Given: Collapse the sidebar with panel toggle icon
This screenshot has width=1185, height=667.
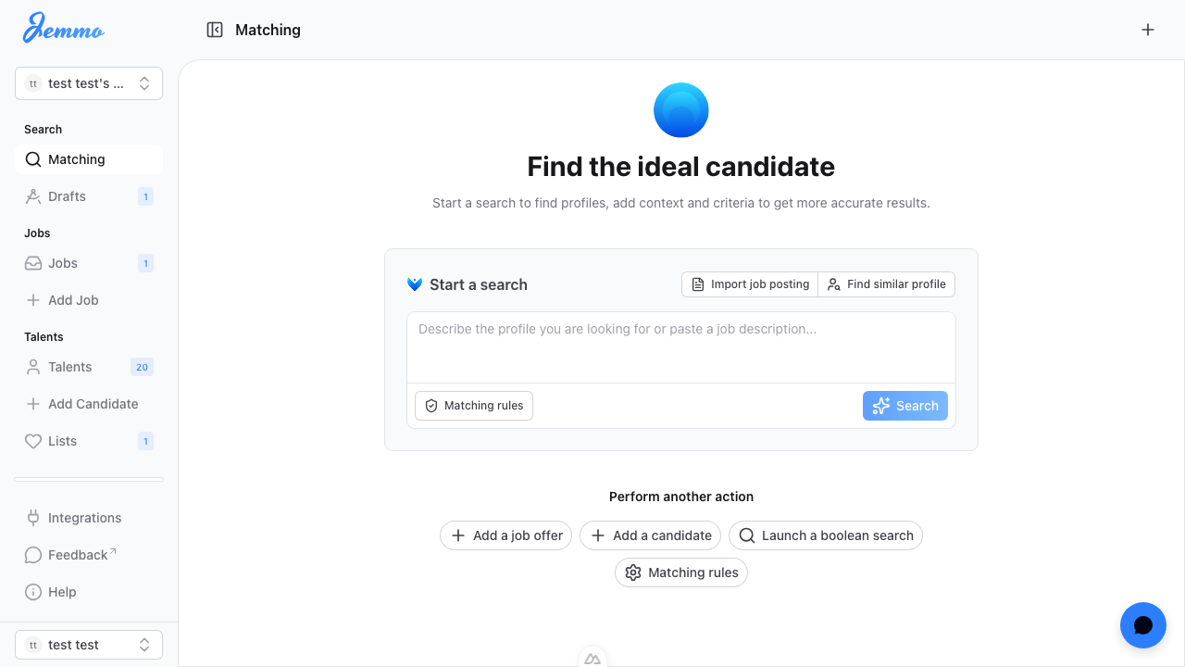Looking at the screenshot, I should tap(215, 30).
